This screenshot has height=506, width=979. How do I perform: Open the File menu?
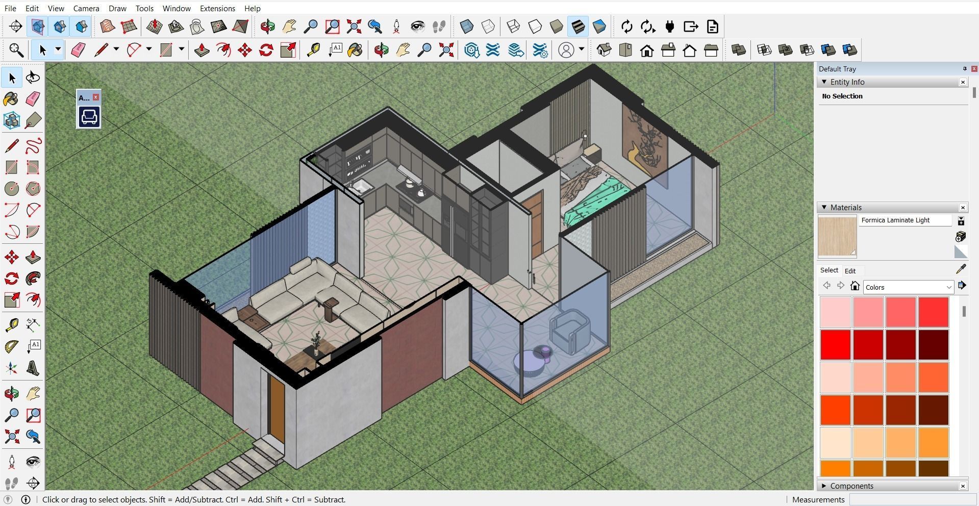point(10,8)
